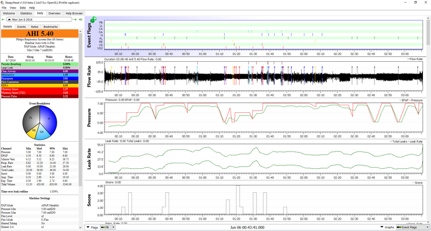Screen dimensions: 431x231
Task: Open the View menu
Action: click(x=13, y=8)
